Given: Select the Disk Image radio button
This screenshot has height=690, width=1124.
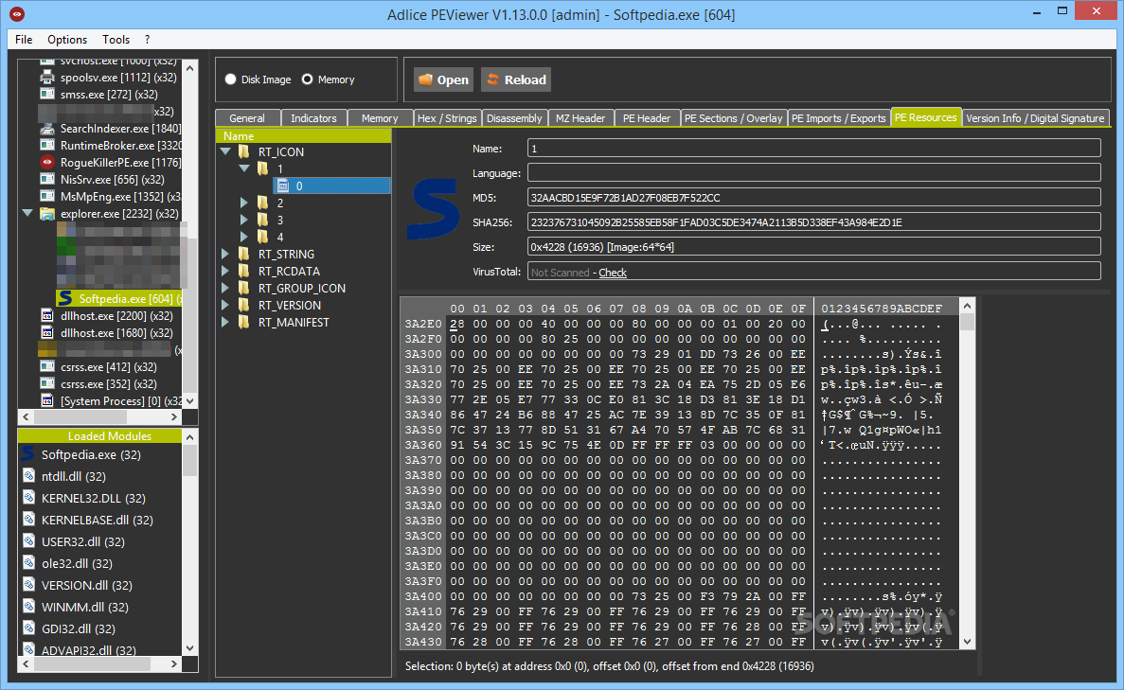Looking at the screenshot, I should [x=231, y=80].
